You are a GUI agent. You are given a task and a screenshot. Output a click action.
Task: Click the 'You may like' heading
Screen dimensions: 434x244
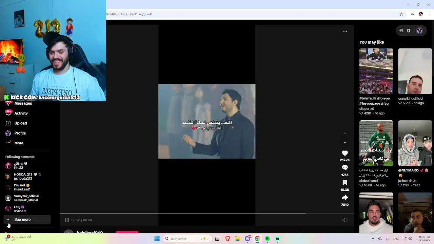[372, 42]
